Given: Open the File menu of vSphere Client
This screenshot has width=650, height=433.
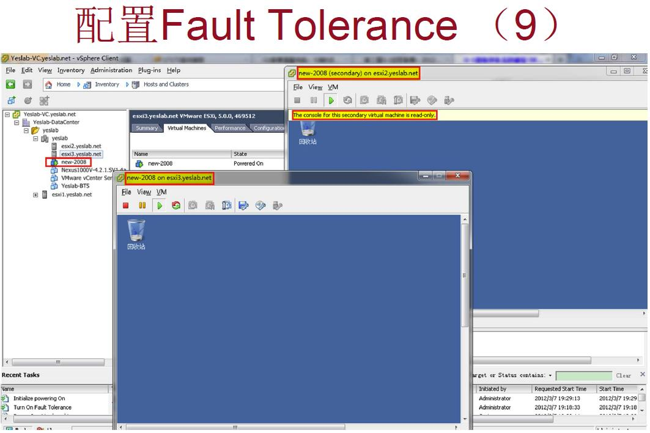Looking at the screenshot, I should click(10, 70).
